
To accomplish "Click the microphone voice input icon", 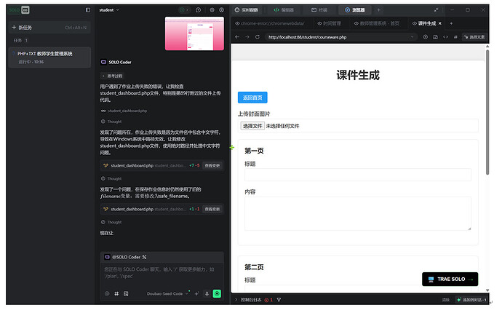I will click(207, 293).
